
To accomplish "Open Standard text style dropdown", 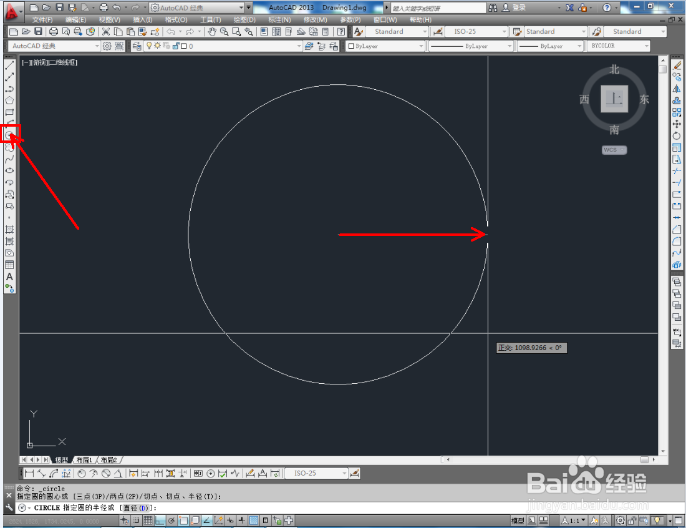I will click(397, 32).
